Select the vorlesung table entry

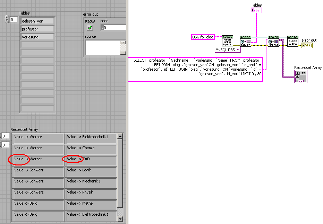point(37,37)
